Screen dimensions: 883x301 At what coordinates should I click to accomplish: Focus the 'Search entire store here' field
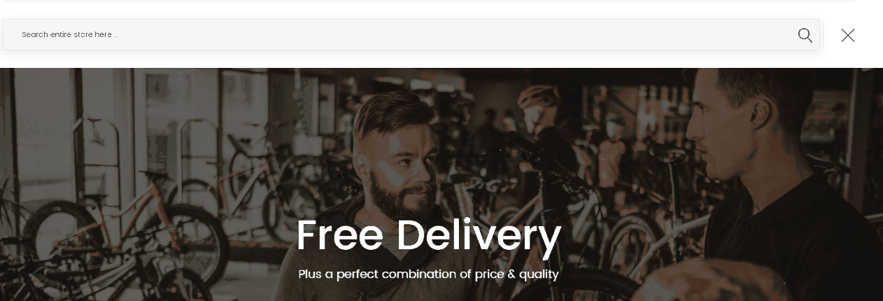(x=411, y=34)
